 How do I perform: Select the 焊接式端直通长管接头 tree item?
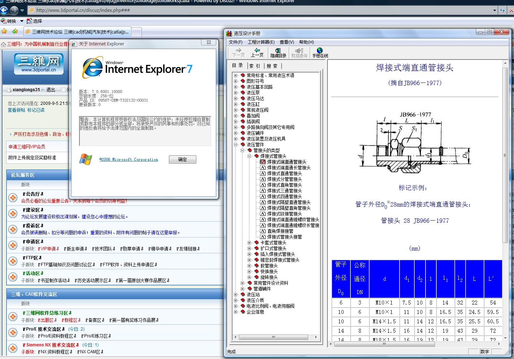coord(289,168)
